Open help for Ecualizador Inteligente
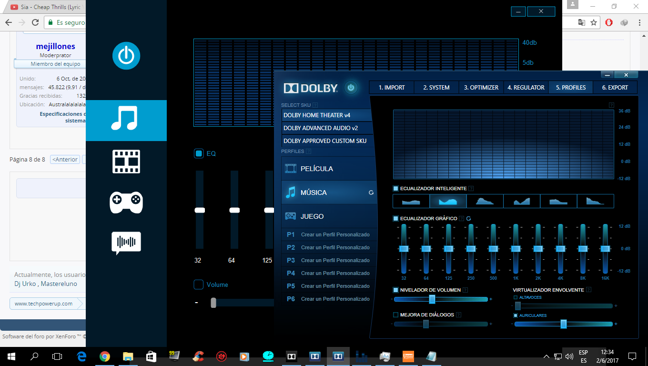 pos(471,189)
